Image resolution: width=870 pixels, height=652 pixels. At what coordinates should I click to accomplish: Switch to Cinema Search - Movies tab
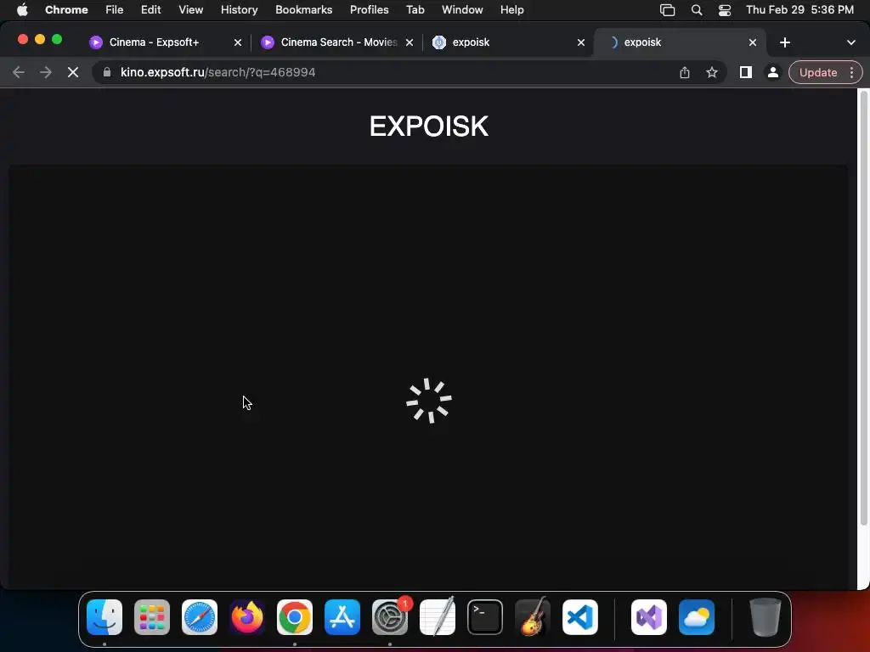[x=338, y=42]
